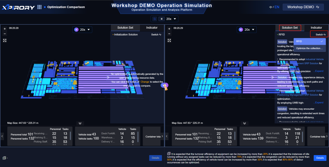Click the orange Change link
The image size is (329, 167).
[145, 82]
